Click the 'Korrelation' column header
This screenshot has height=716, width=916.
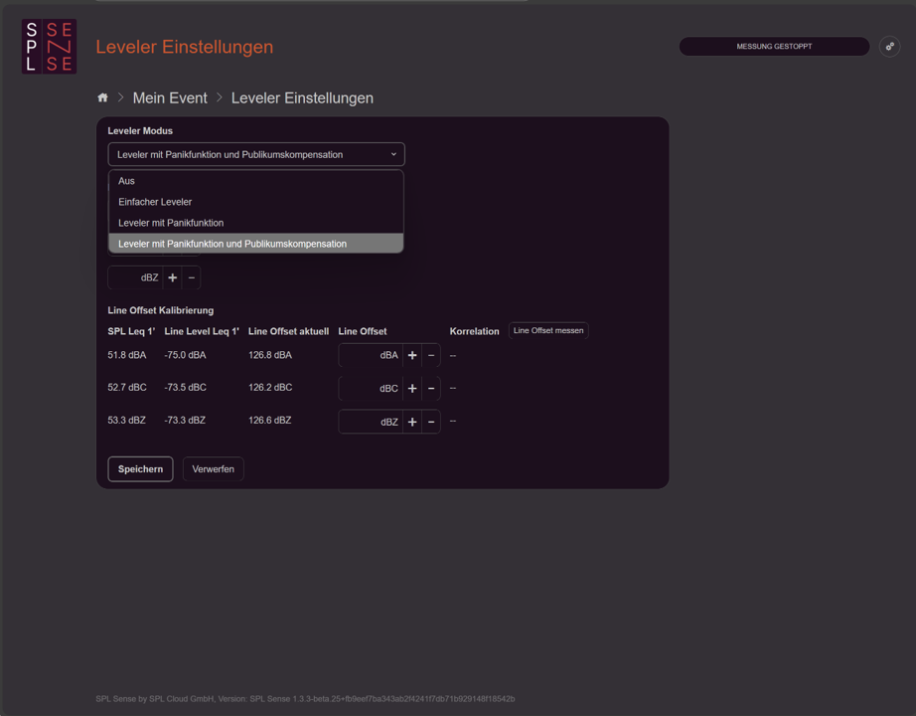click(x=474, y=331)
